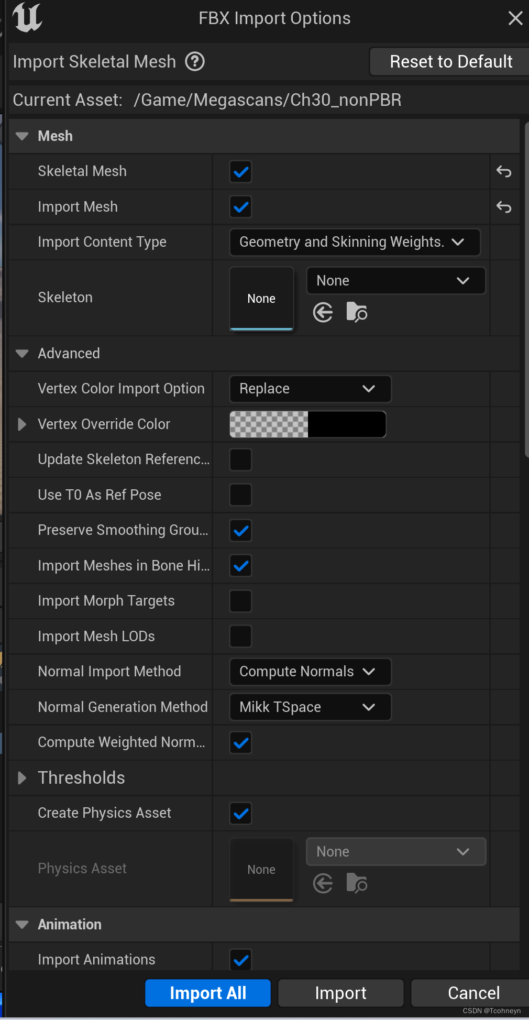
Task: Browse to Physics Asset in Content Browser
Action: click(357, 884)
